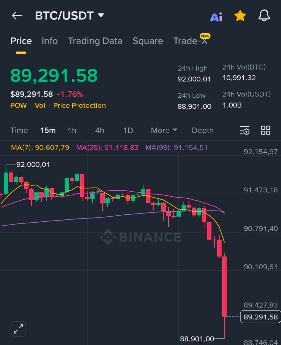Tap the POW tag link
Viewport: 281px width, 345px height.
[18, 105]
